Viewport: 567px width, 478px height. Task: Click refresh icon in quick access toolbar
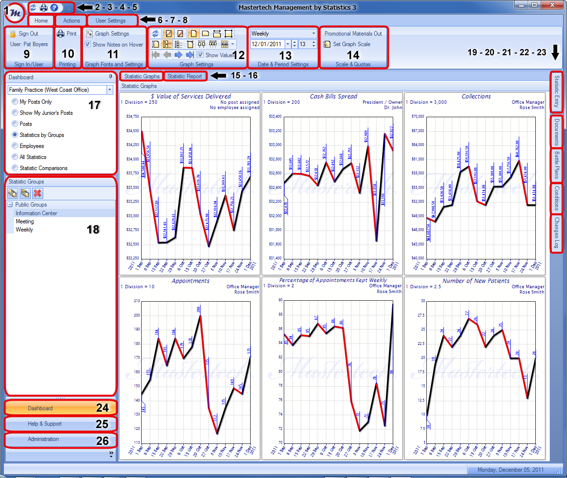(33, 8)
